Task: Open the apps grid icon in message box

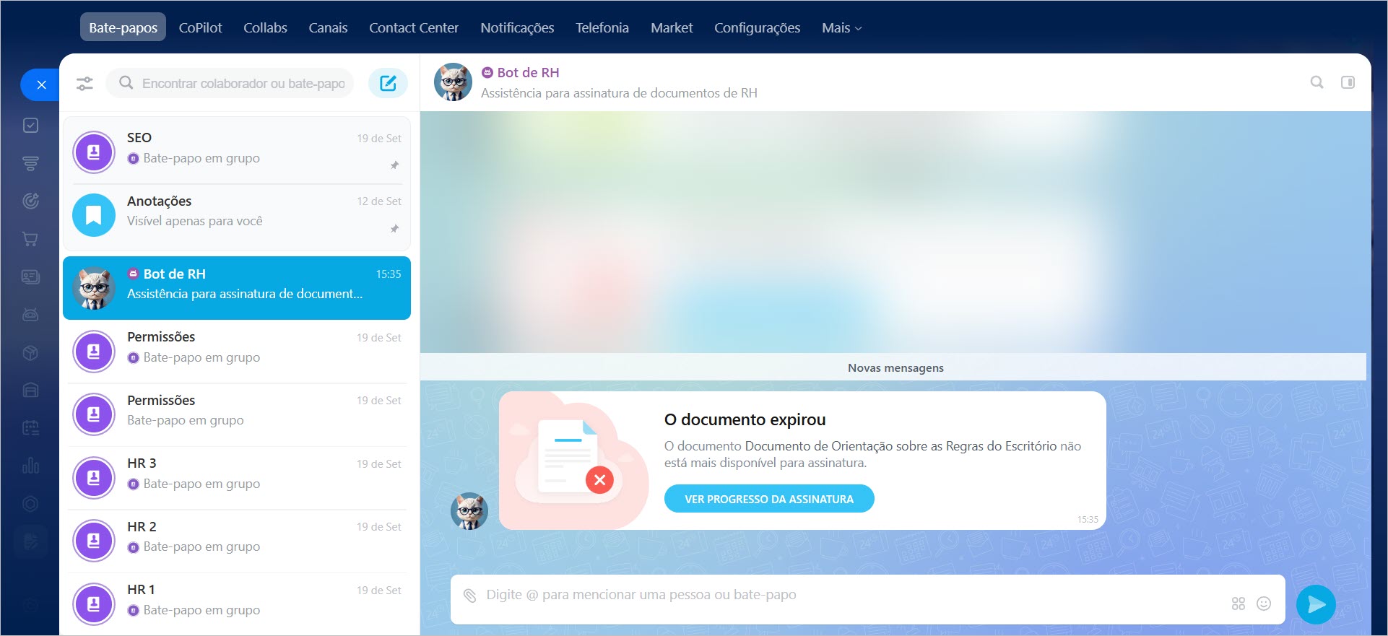Action: [1238, 604]
